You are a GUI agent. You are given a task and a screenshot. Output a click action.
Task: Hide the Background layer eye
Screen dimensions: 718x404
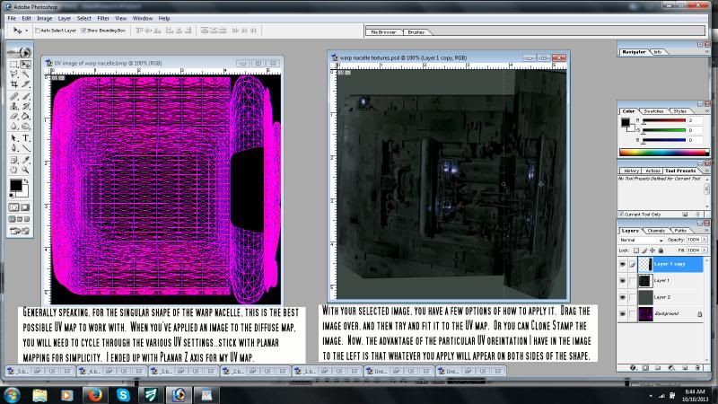click(623, 314)
